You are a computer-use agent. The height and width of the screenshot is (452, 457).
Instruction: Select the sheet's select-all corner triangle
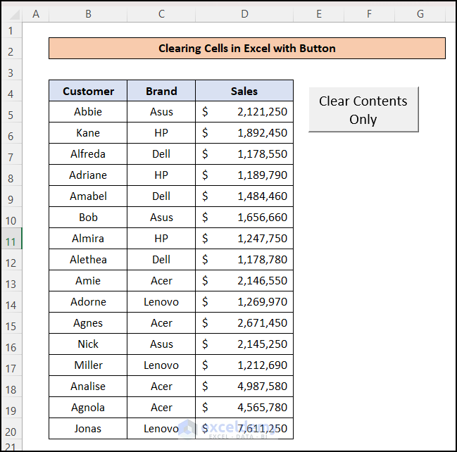pyautogui.click(x=12, y=14)
